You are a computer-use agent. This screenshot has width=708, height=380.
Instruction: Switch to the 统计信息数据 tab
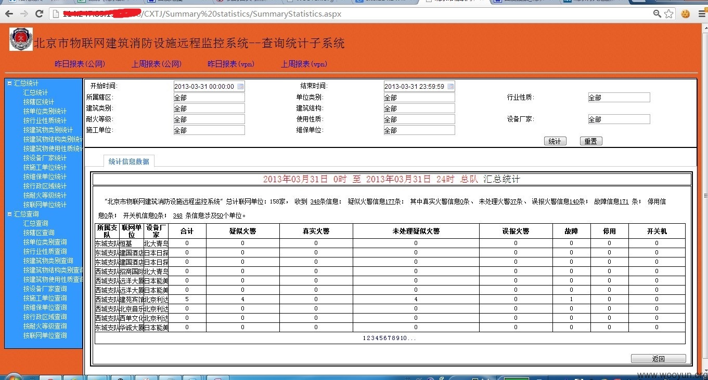tap(128, 161)
